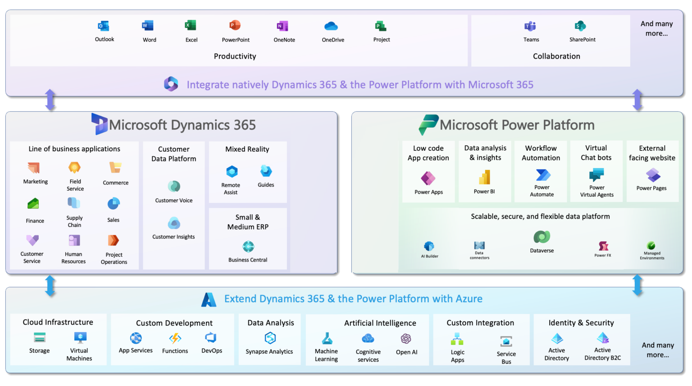Click the Microsoft 365 Copilot logo
This screenshot has width=692, height=386.
pyautogui.click(x=171, y=84)
